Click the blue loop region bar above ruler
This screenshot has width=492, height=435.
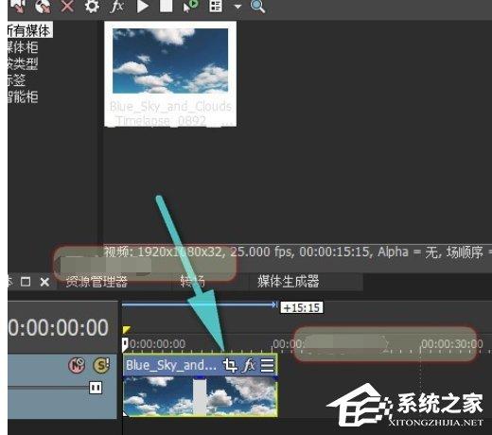tap(200, 304)
